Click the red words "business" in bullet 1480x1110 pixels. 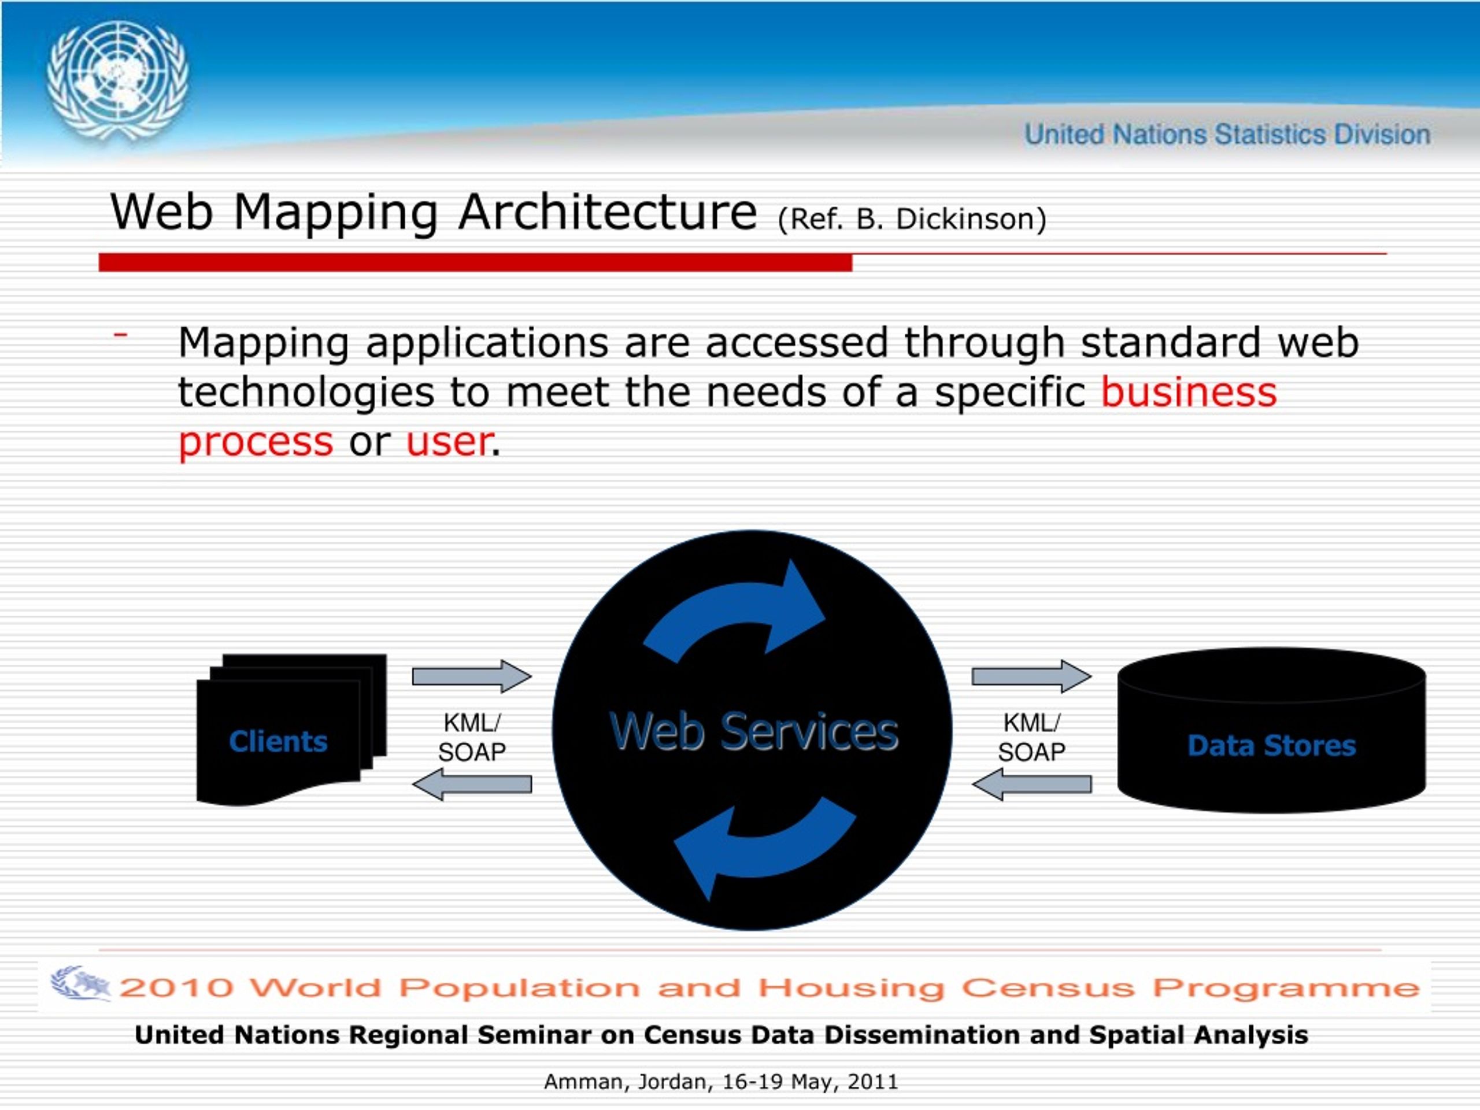pos(1189,392)
